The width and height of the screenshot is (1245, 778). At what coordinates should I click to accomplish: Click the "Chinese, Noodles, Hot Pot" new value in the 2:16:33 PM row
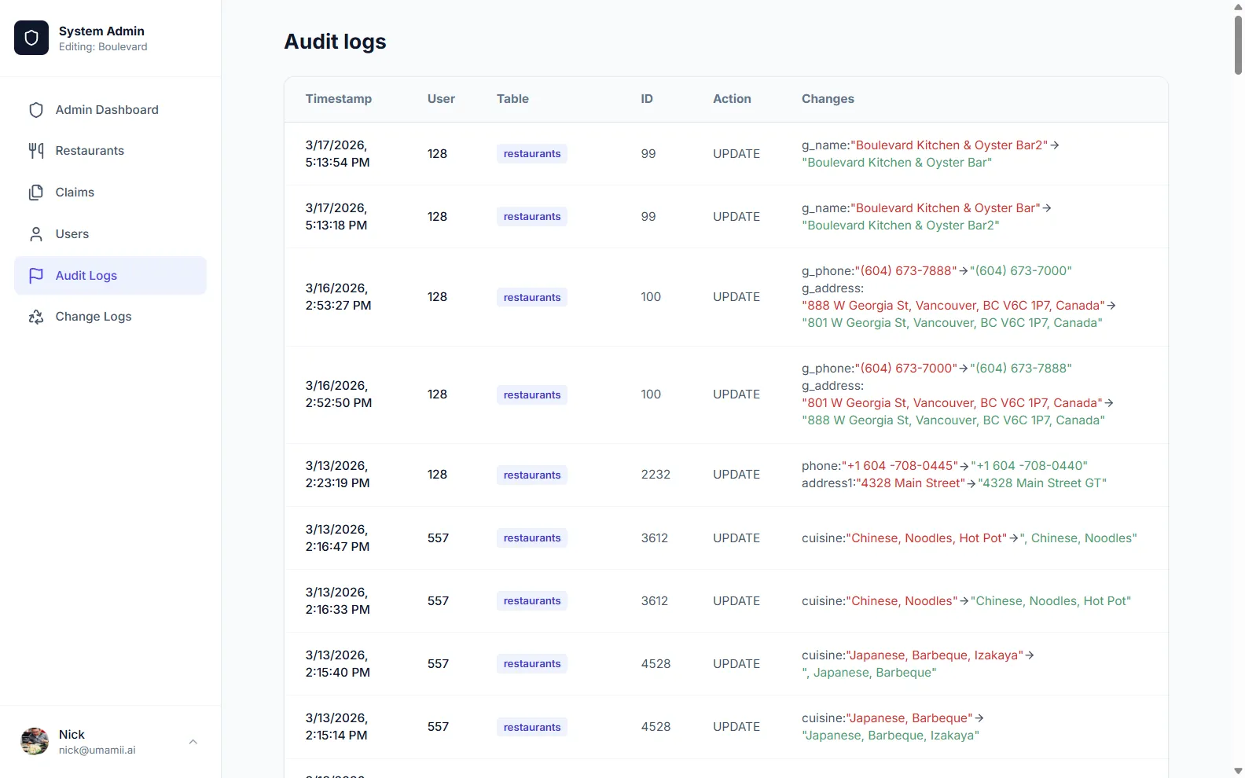click(x=1051, y=601)
